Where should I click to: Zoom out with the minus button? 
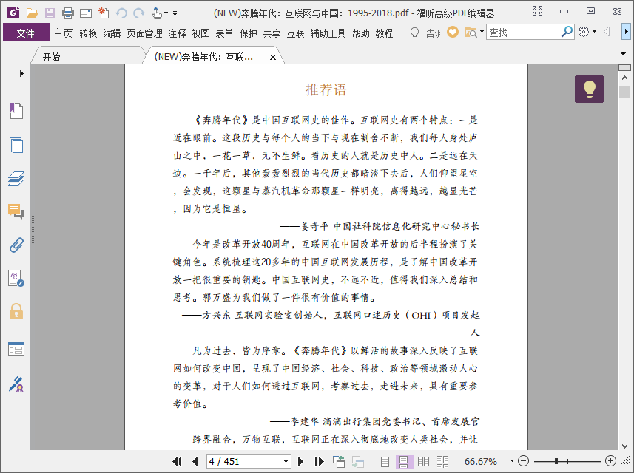pyautogui.click(x=523, y=461)
